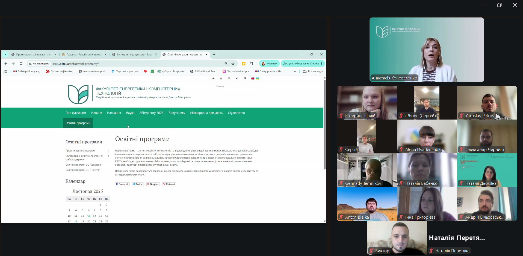Image resolution: width=523 pixels, height=256 pixels.
Task: Click the yellow extension icon in Chrome toolbar
Action: click(x=244, y=64)
